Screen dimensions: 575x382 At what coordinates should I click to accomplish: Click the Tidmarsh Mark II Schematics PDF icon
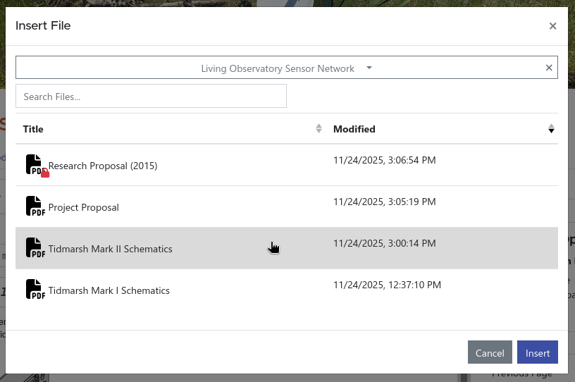35,247
